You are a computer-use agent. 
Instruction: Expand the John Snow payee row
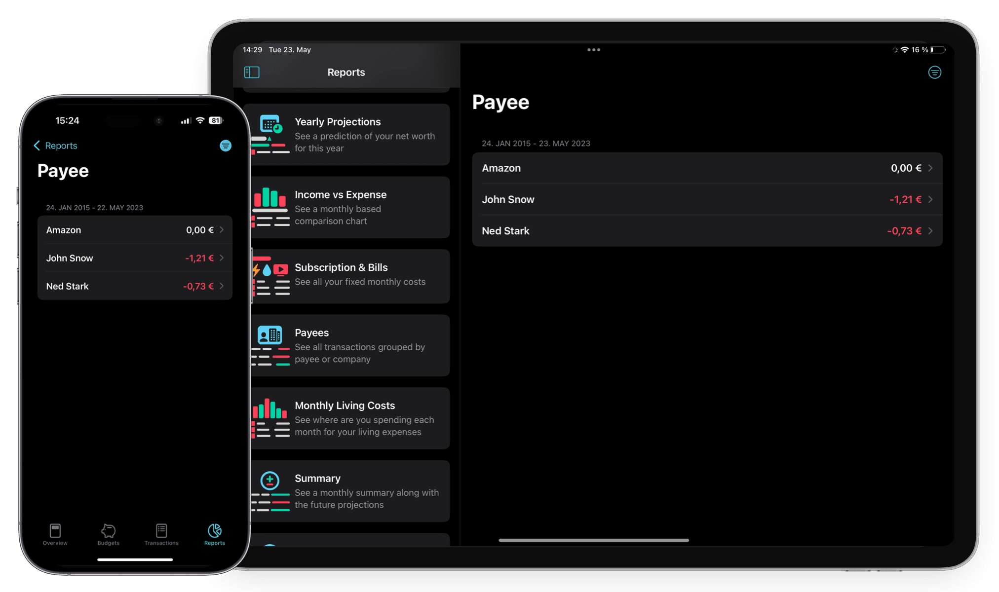coord(705,199)
